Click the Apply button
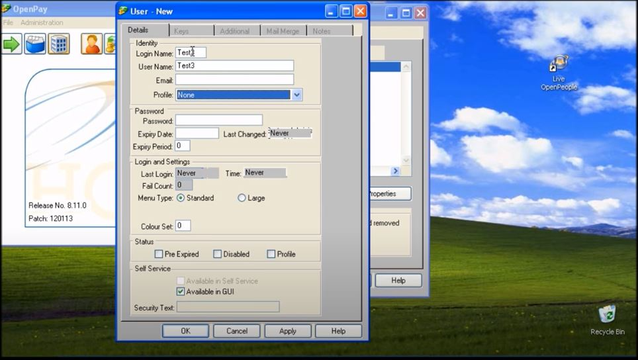This screenshot has width=638, height=360. point(288,331)
